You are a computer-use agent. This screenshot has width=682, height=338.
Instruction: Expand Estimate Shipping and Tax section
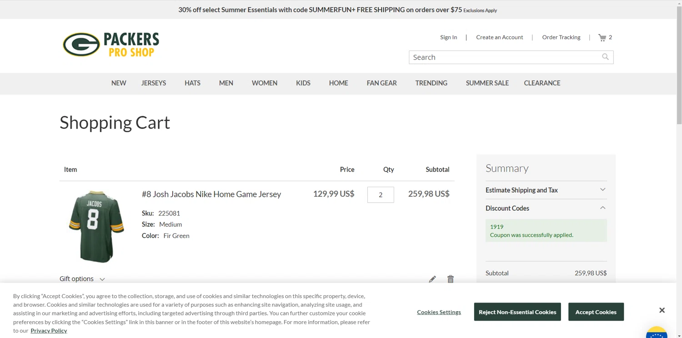click(x=546, y=190)
